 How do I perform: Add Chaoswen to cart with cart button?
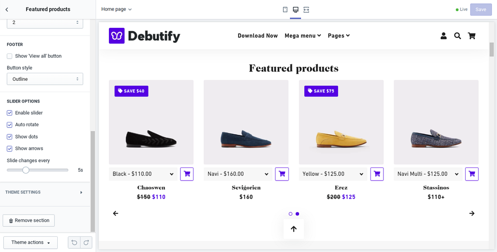187,174
